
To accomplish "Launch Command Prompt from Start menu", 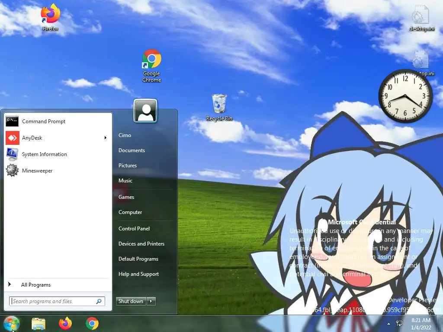I will [58, 121].
